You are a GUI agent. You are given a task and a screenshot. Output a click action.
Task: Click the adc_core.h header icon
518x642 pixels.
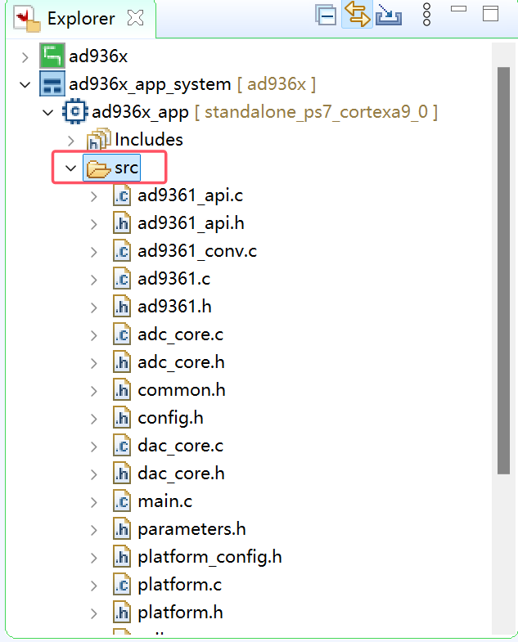(x=122, y=363)
